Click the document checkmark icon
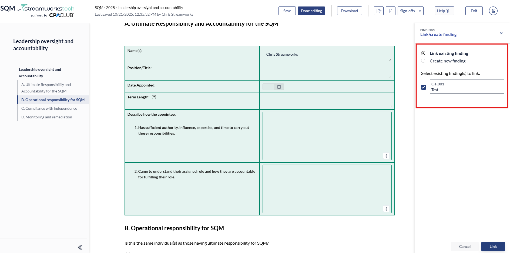 pos(390,11)
